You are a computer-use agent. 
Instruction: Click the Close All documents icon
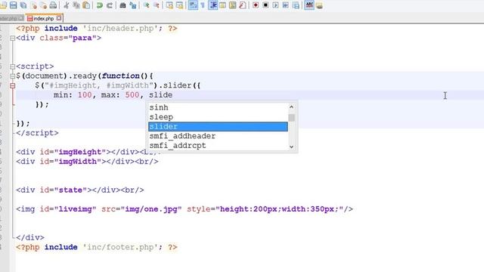point(43,5)
